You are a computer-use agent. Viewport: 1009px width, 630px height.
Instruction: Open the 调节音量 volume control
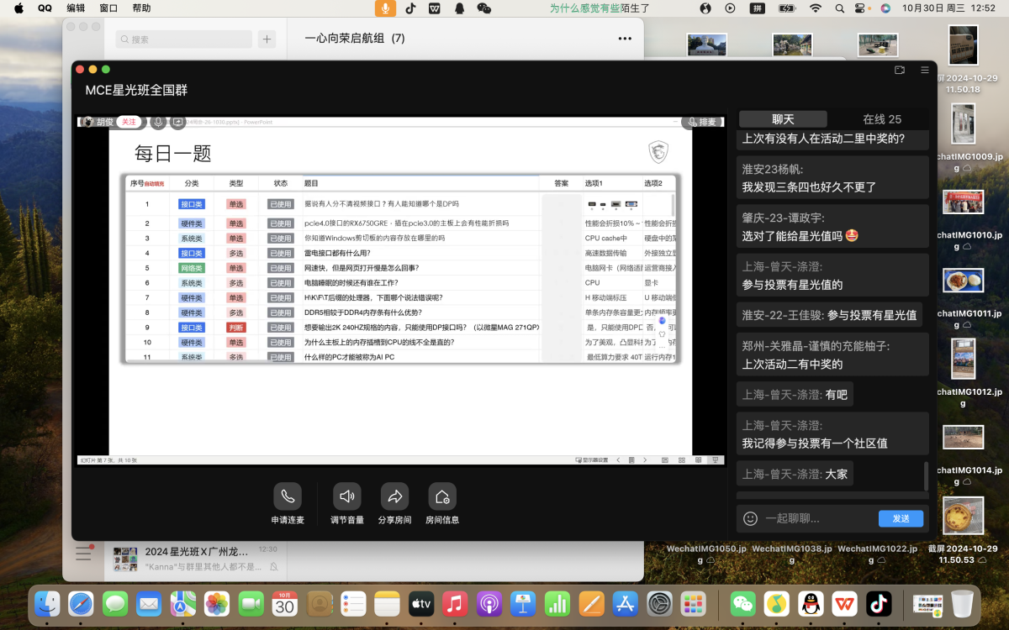[x=346, y=496]
